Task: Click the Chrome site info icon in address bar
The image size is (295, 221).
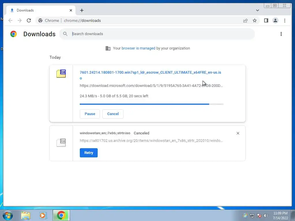Action: pos(40,20)
